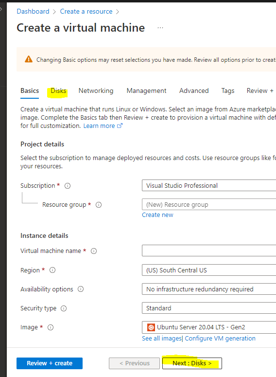Click the Virtual machine name info icon
This screenshot has height=377, width=276.
94,251
